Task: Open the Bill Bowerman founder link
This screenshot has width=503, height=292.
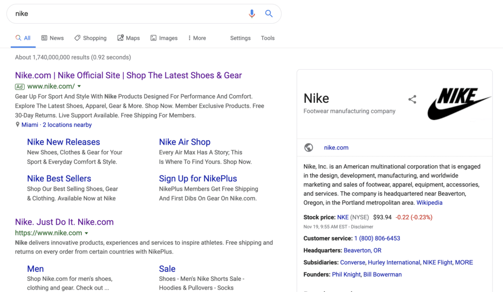Action: point(382,274)
